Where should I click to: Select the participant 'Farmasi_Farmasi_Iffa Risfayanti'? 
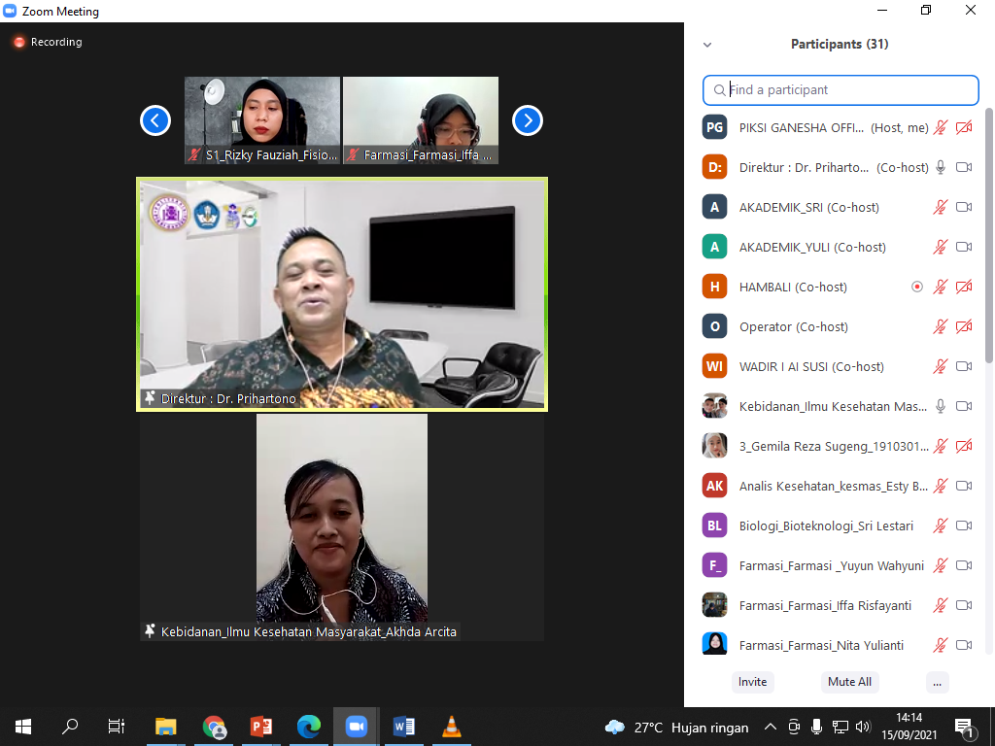pyautogui.click(x=839, y=605)
